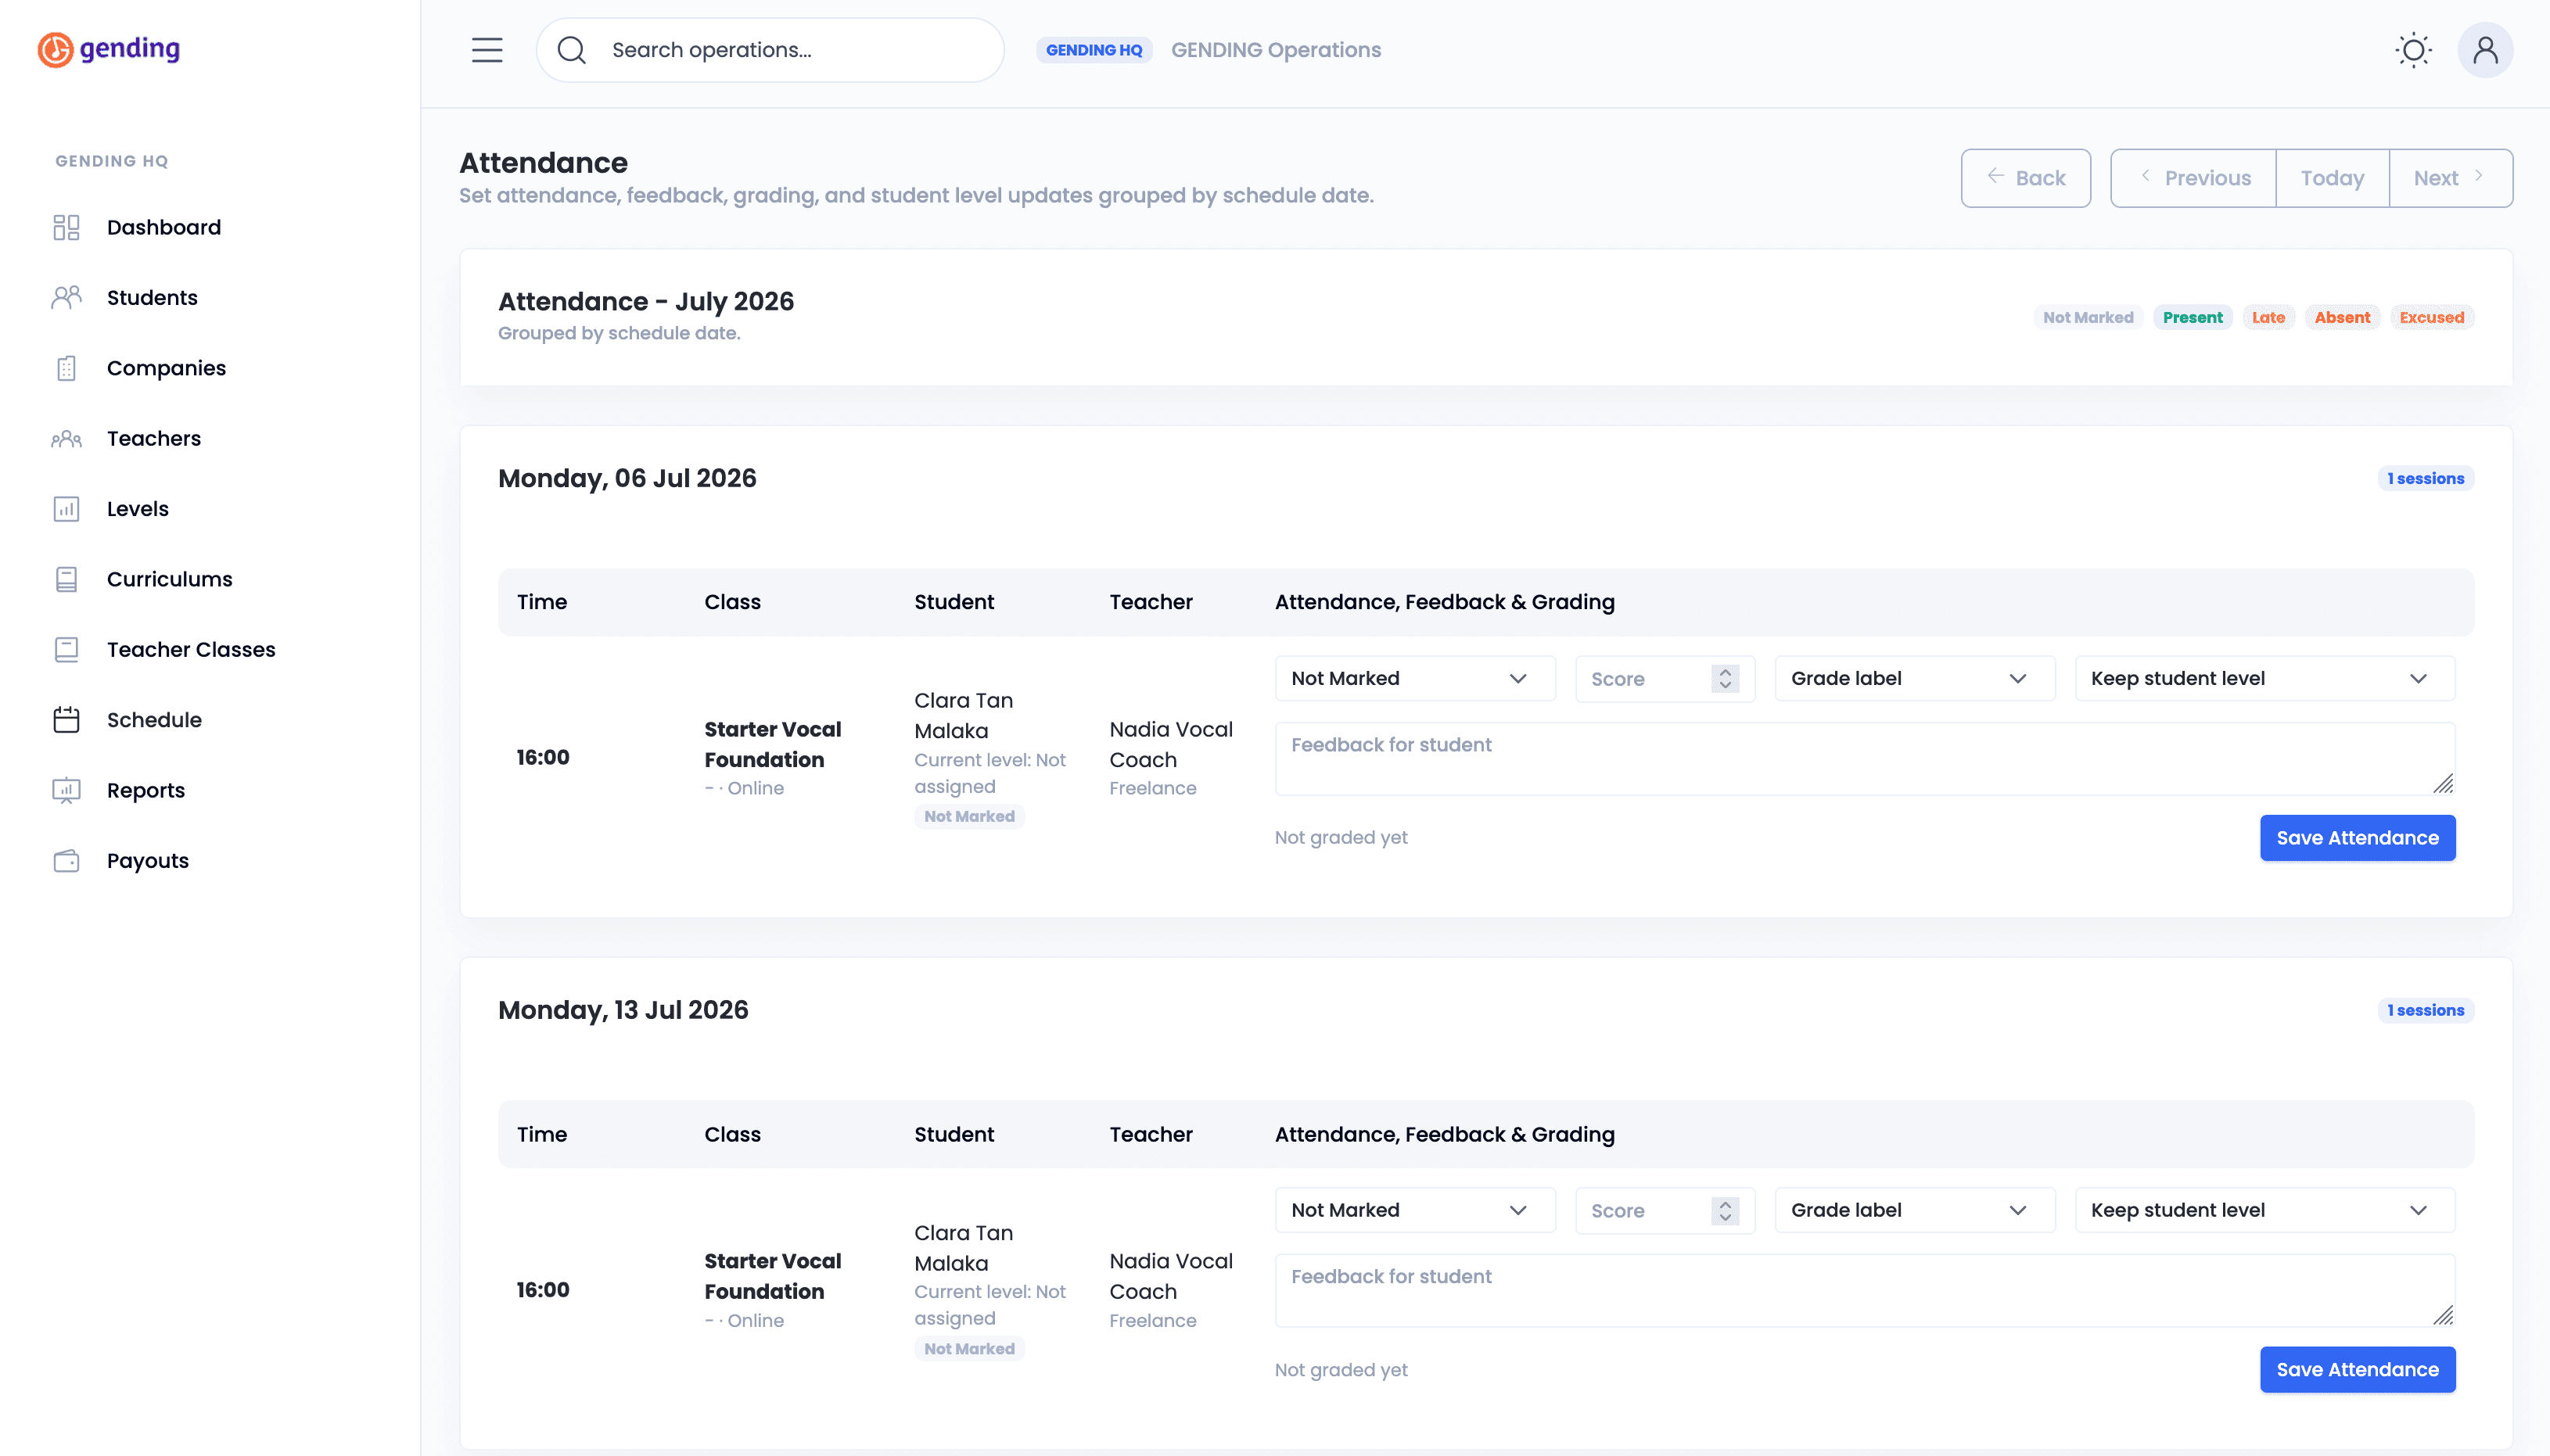Click the Teacher Classes icon

click(x=66, y=650)
